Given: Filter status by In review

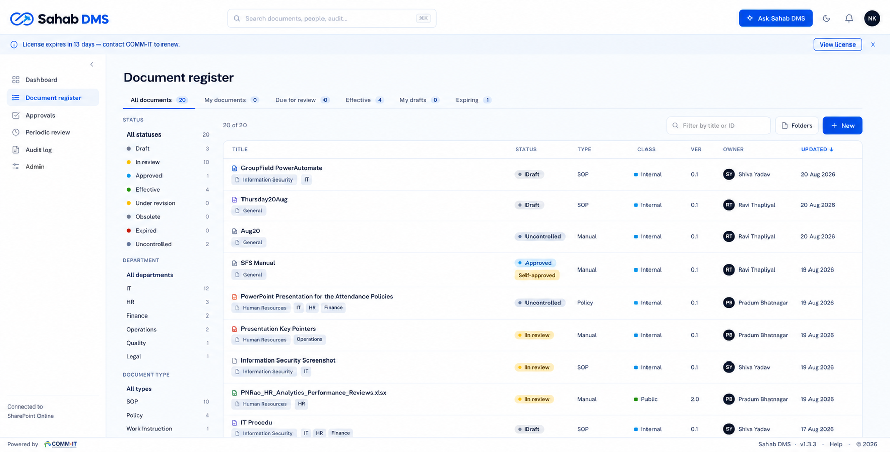Looking at the screenshot, I should click(x=168, y=162).
